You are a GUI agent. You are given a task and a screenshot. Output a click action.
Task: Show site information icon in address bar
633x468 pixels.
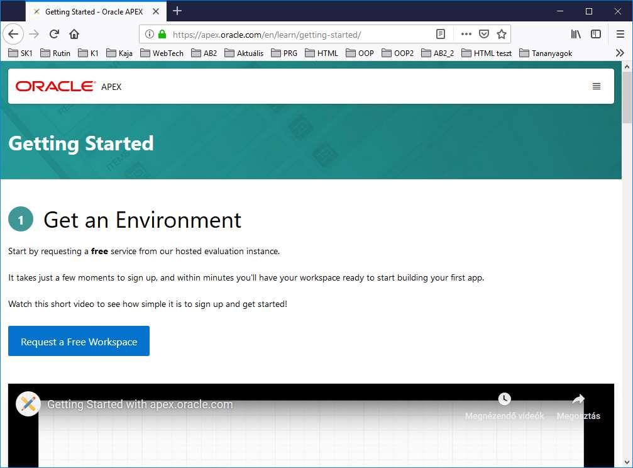(x=150, y=35)
